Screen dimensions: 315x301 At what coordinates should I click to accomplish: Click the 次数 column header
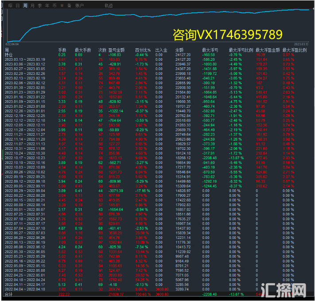(102, 51)
